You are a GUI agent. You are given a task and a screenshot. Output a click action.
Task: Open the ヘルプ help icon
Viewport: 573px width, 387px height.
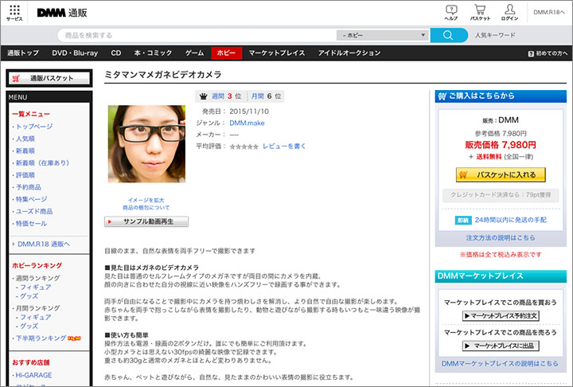(x=451, y=13)
